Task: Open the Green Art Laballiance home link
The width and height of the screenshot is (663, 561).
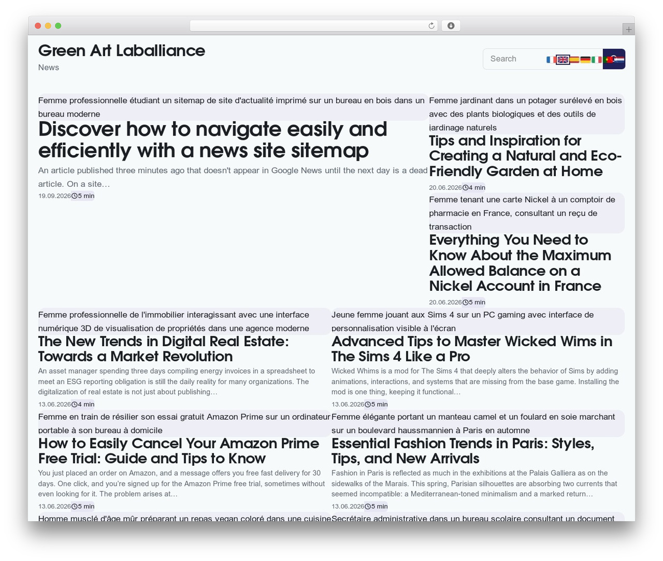Action: pyautogui.click(x=122, y=50)
